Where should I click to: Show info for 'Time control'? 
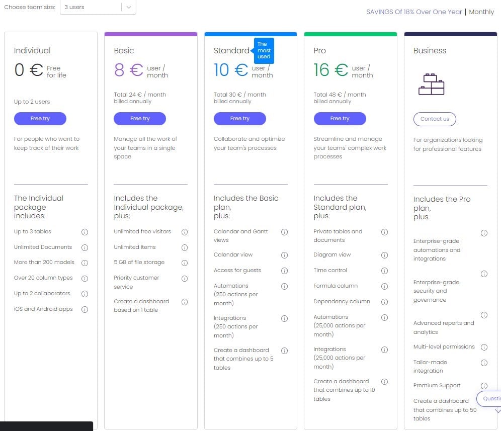[385, 271]
